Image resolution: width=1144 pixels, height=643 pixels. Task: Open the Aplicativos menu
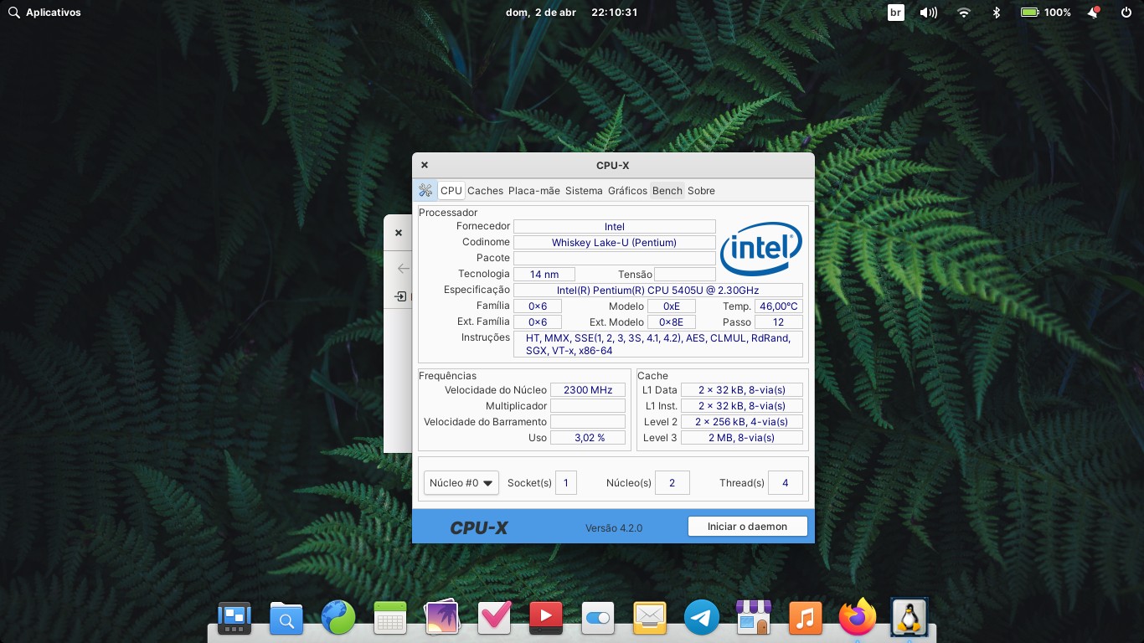45,13
